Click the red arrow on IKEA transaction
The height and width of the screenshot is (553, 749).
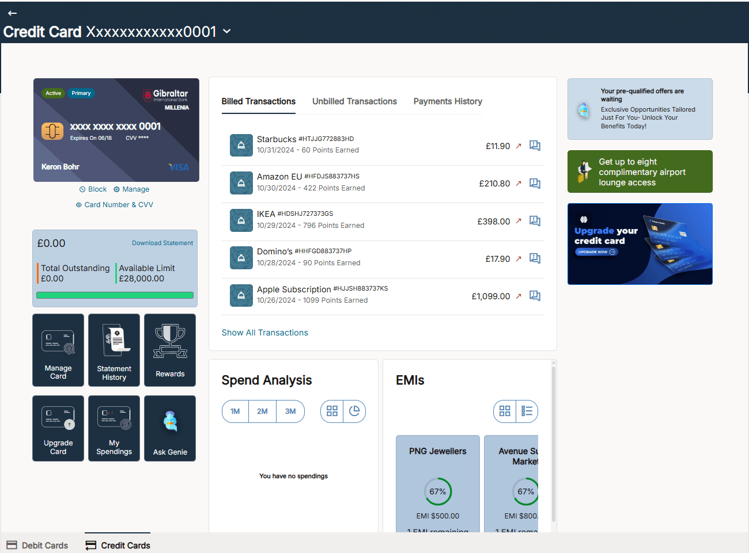(x=519, y=221)
